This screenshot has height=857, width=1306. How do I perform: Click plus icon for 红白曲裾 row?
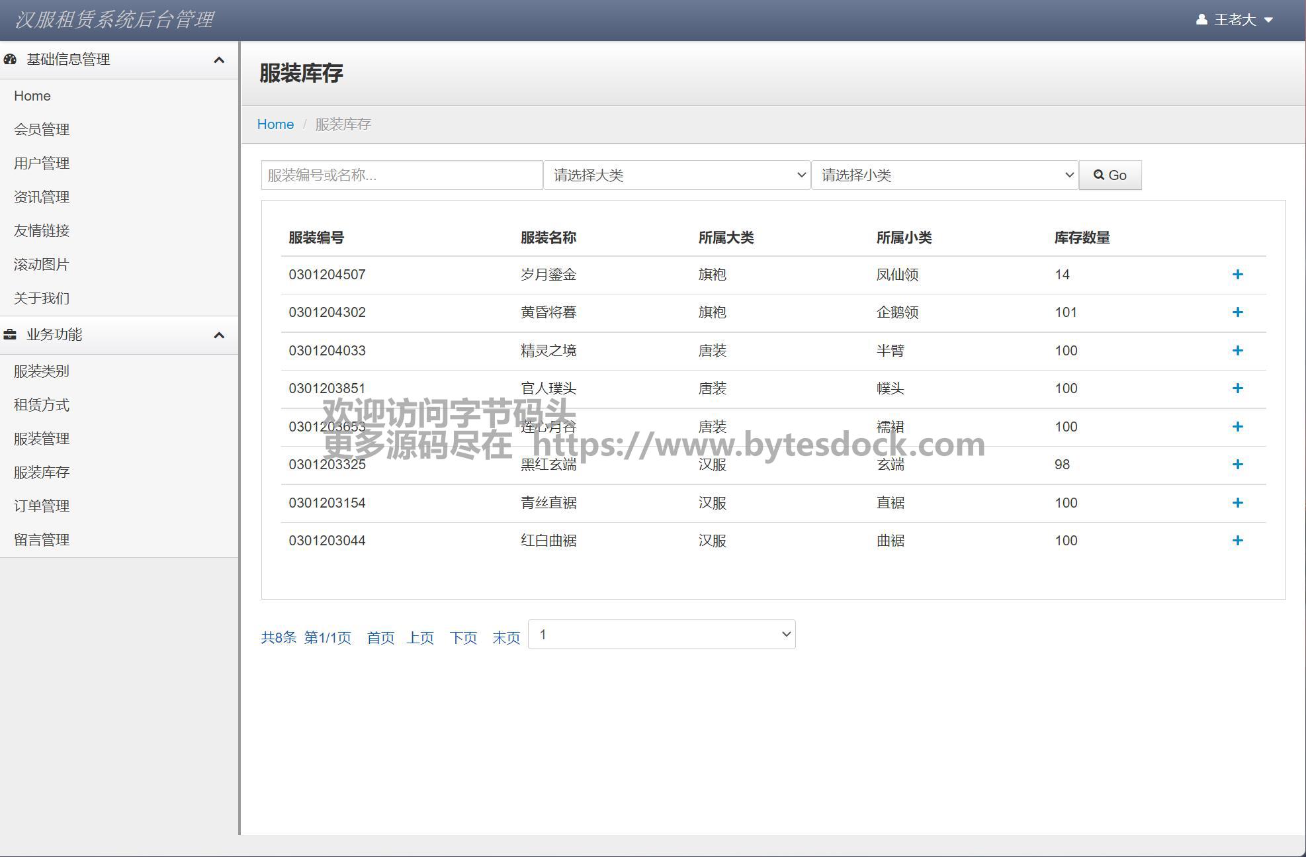[1237, 541]
